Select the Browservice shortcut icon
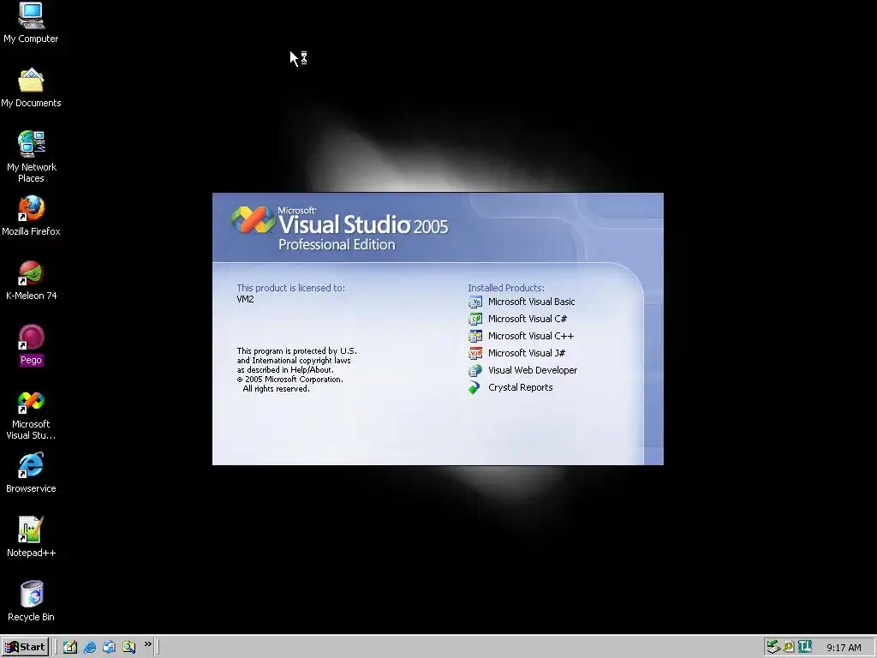877x658 pixels. 32,473
